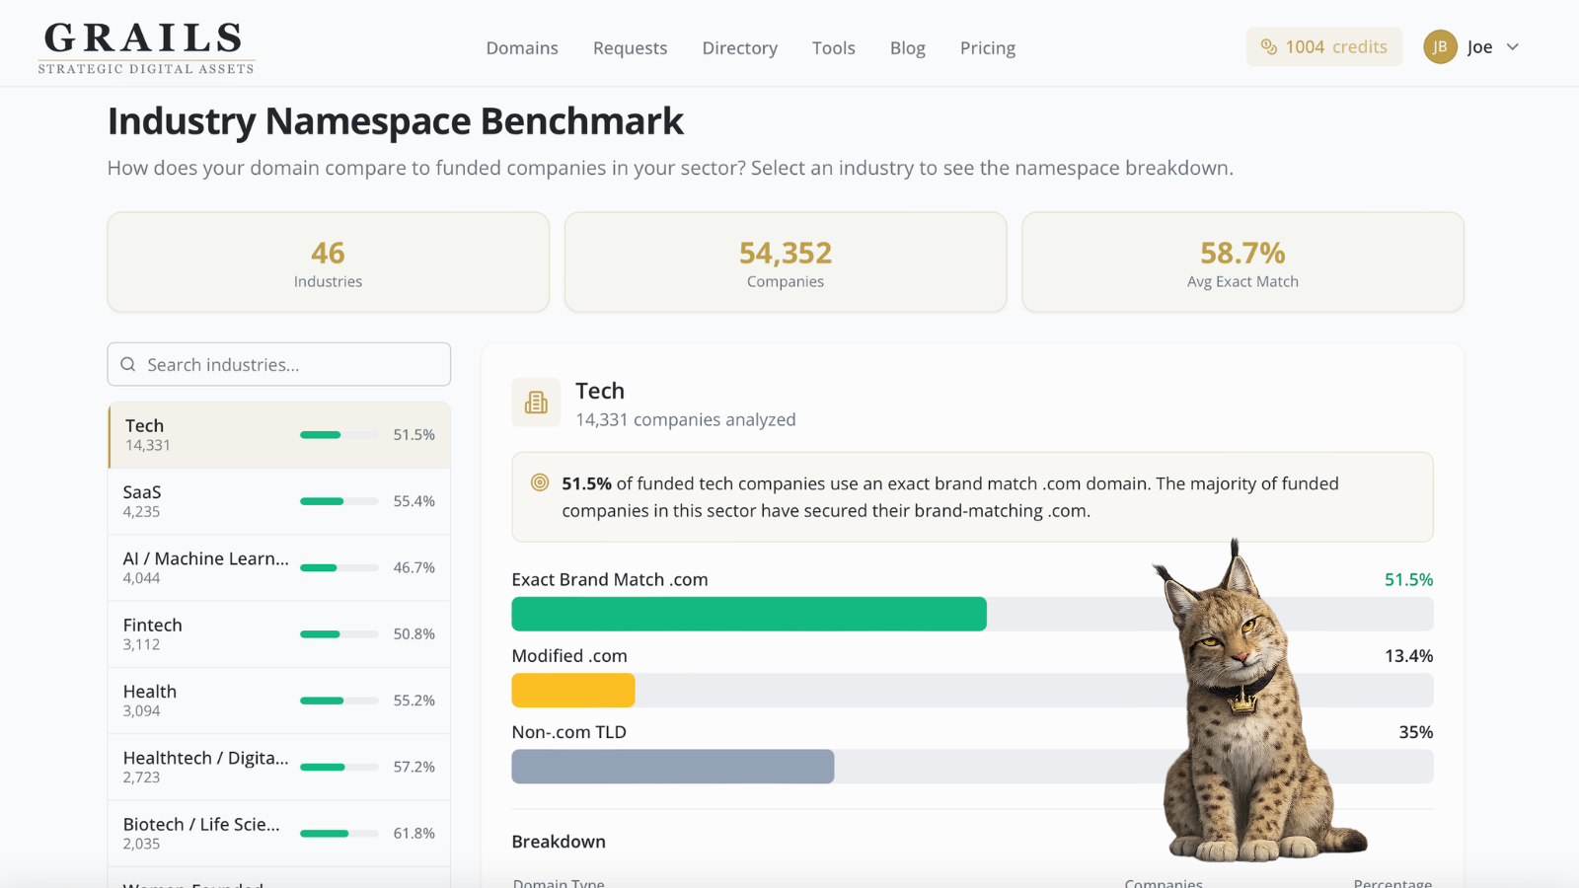Click the search magnifier icon
Viewport: 1579px width, 888px height.
(128, 365)
